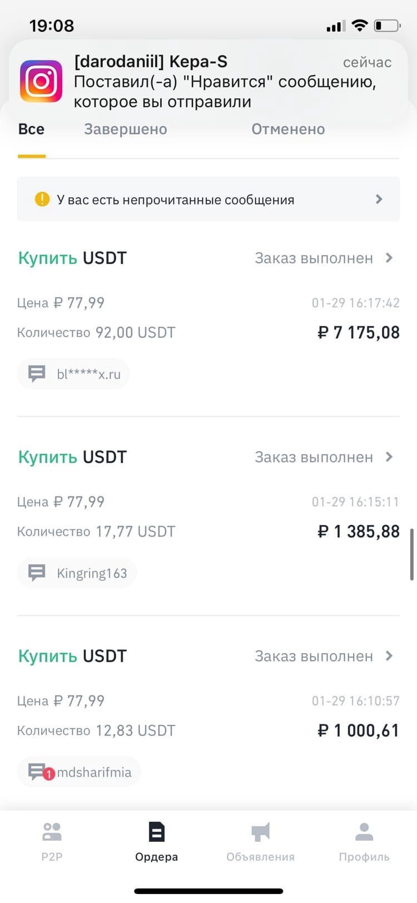Expand the 92,00 USDT order details chevron
The image size is (417, 903).
pos(389,258)
